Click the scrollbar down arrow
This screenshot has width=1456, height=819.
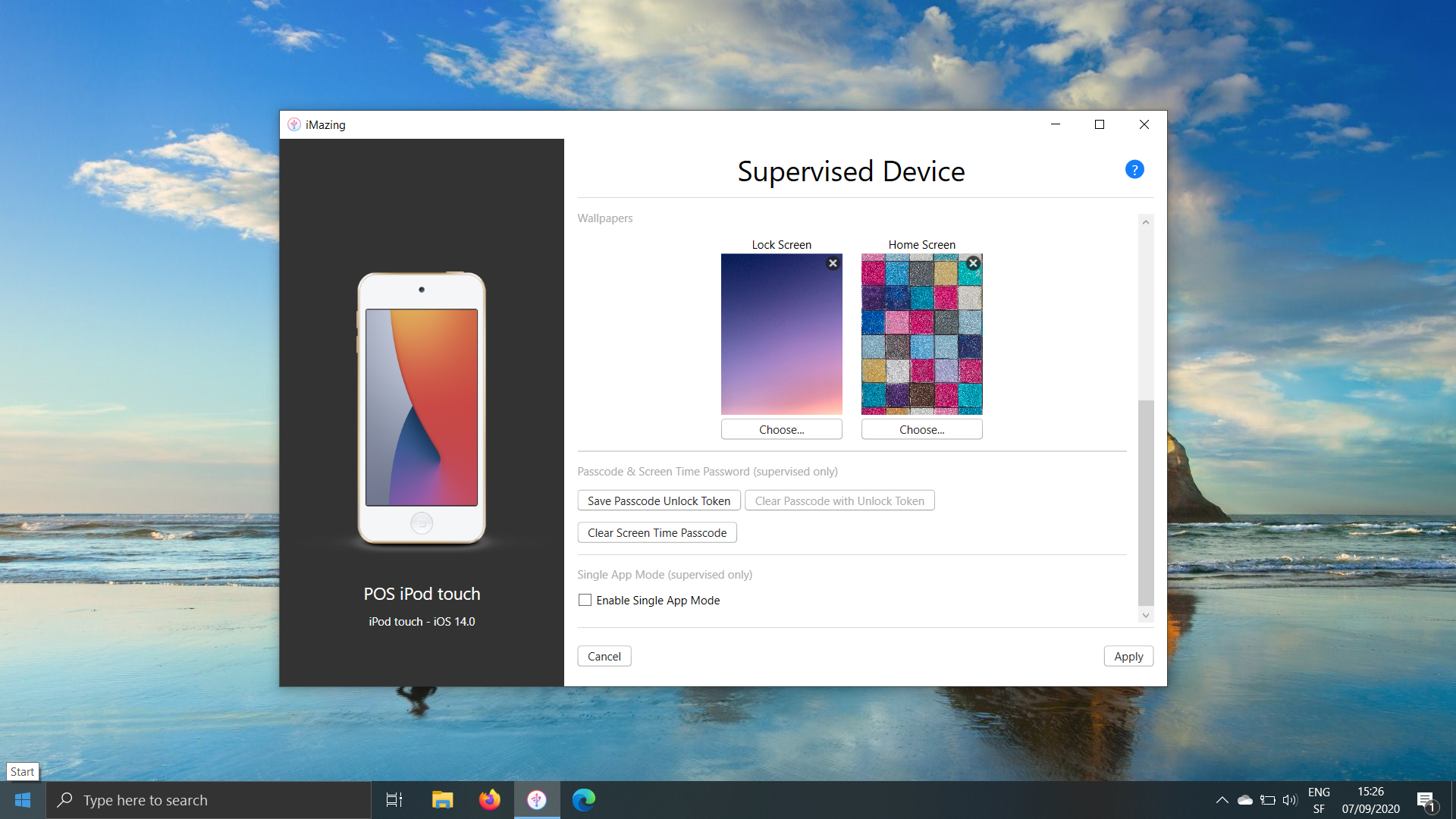[1146, 615]
